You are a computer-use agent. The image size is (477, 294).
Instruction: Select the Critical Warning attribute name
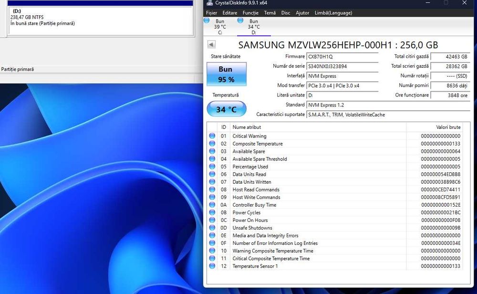pos(249,136)
